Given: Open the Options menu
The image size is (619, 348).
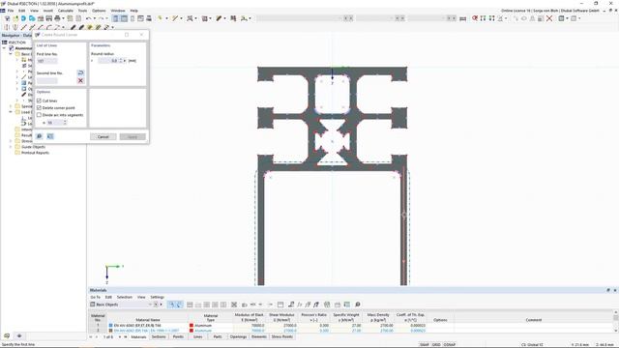Looking at the screenshot, I should [x=99, y=11].
